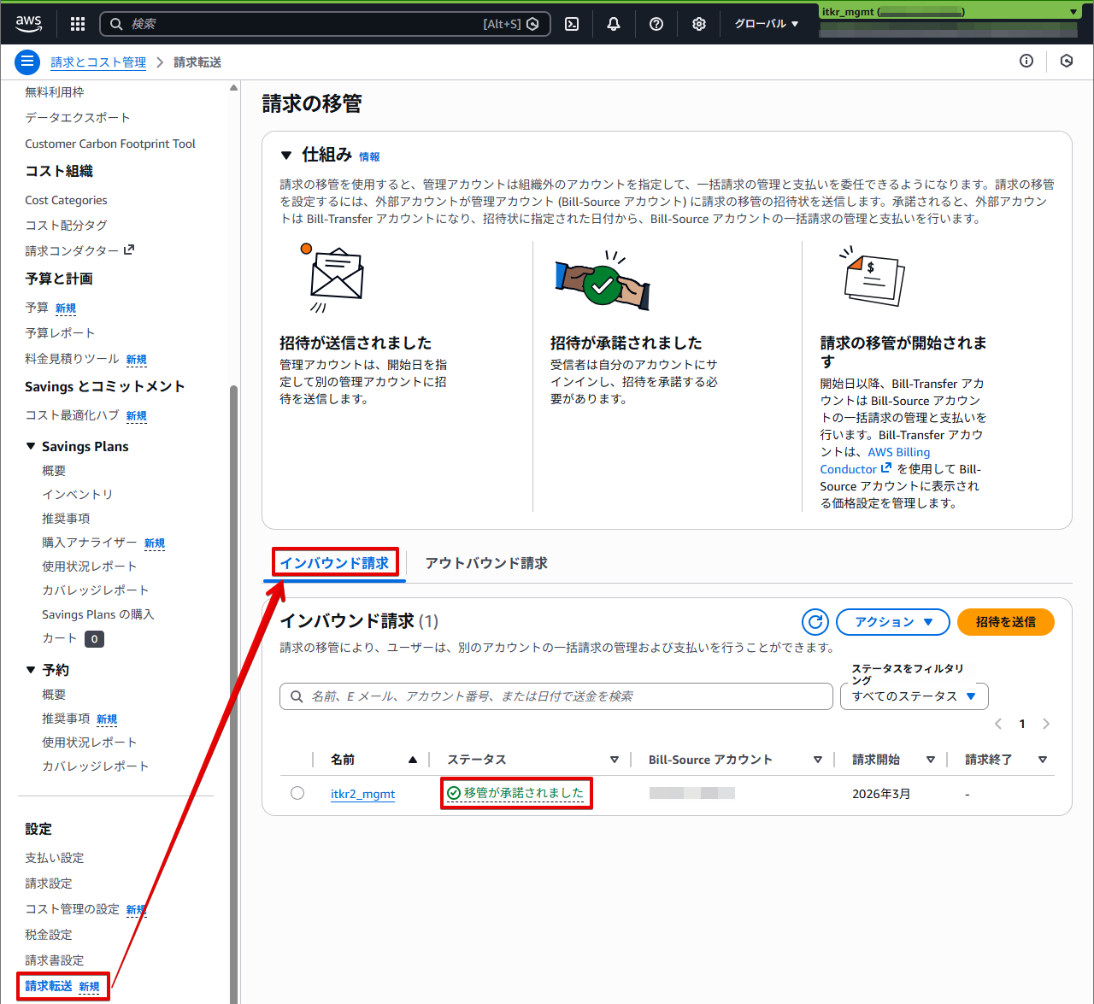Switch to the インバウンド請求 tab
This screenshot has height=1004, width=1094.
pos(334,563)
